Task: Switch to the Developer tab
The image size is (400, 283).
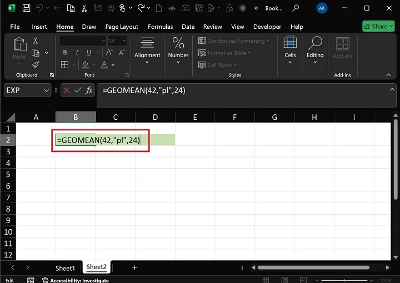Action: [267, 27]
